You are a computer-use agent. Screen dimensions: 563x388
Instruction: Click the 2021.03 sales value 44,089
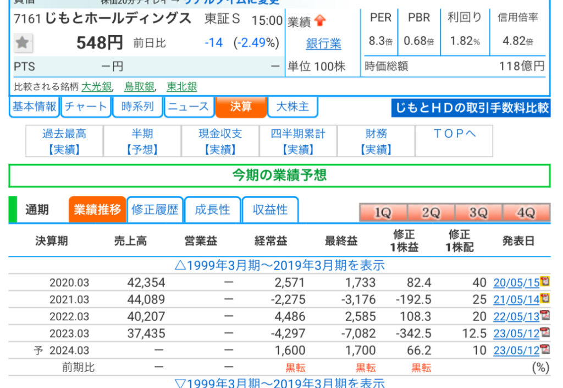[x=146, y=299]
